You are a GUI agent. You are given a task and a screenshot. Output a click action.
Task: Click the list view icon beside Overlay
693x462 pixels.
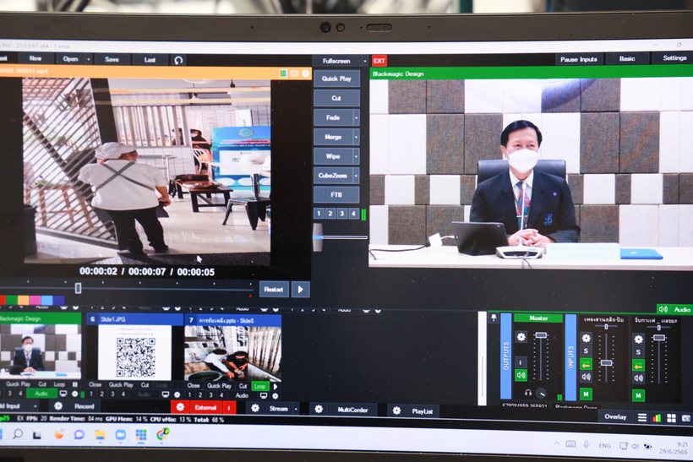coord(641,417)
